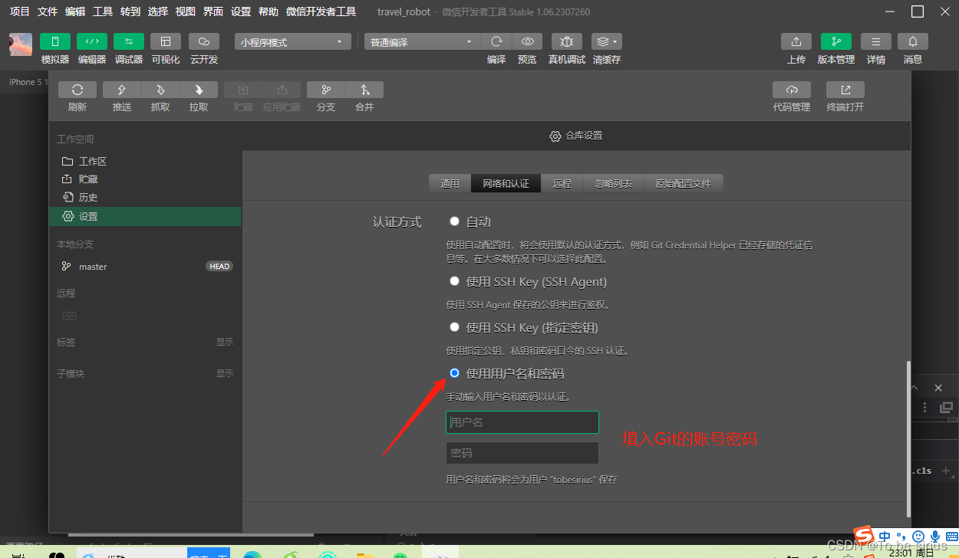Click the user avatar thumbnail
The height and width of the screenshot is (558, 959).
coord(21,44)
